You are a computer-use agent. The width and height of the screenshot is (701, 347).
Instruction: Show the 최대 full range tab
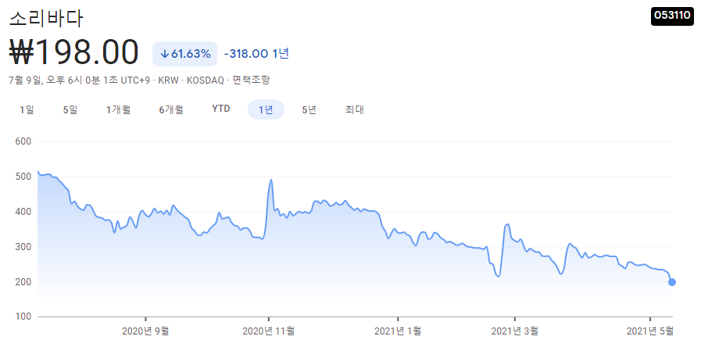click(354, 109)
